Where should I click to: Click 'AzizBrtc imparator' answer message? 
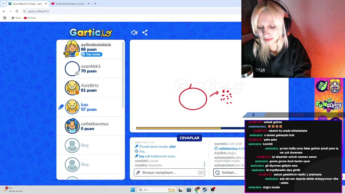pyautogui.click(x=149, y=165)
